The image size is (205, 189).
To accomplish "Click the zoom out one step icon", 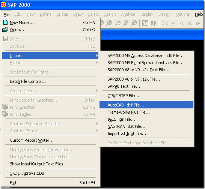I will click(134, 23).
